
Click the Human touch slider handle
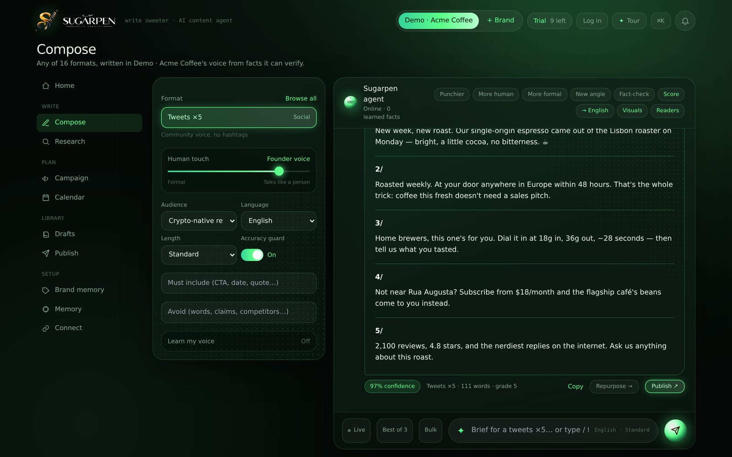pos(279,171)
